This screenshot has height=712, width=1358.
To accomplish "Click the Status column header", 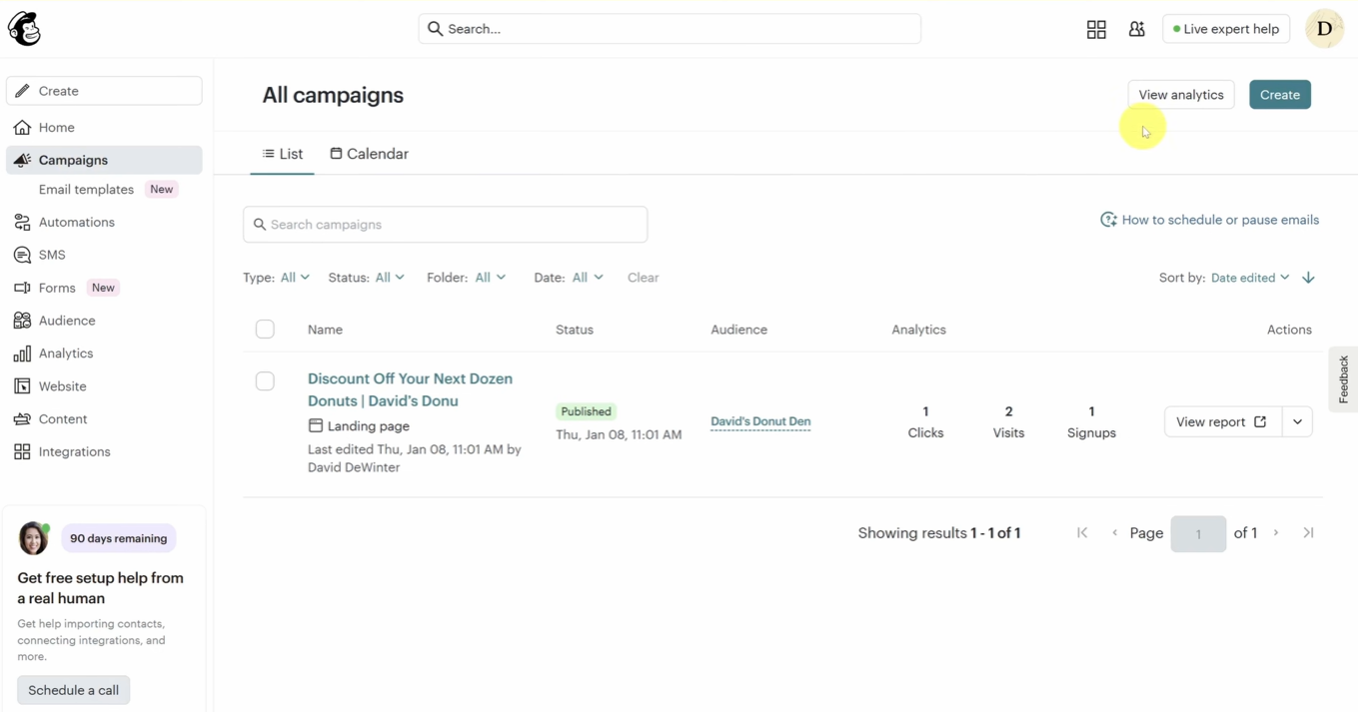I will pos(575,330).
